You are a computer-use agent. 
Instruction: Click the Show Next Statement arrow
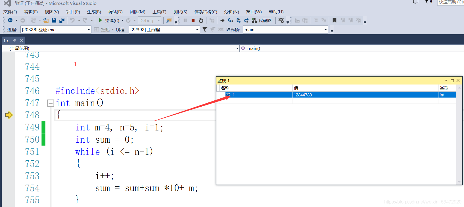point(222,20)
